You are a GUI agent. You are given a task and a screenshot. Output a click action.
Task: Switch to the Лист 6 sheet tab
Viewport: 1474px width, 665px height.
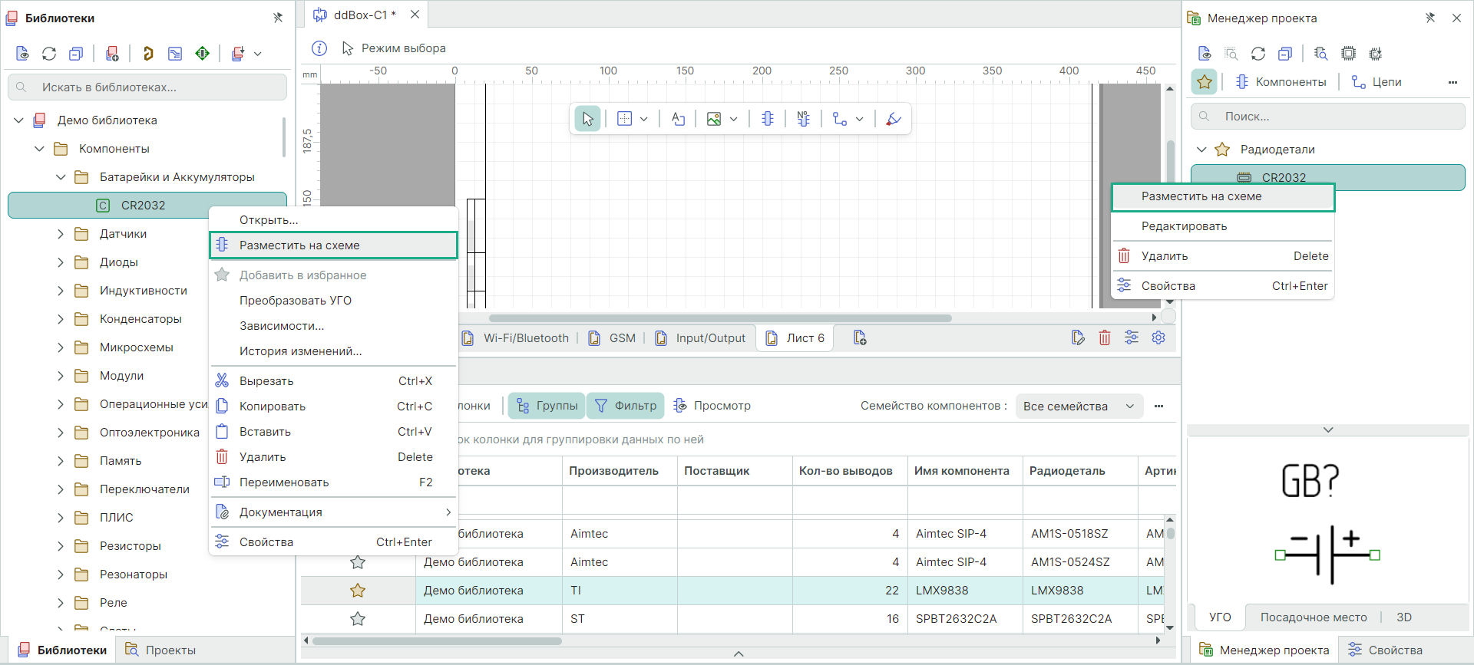796,338
